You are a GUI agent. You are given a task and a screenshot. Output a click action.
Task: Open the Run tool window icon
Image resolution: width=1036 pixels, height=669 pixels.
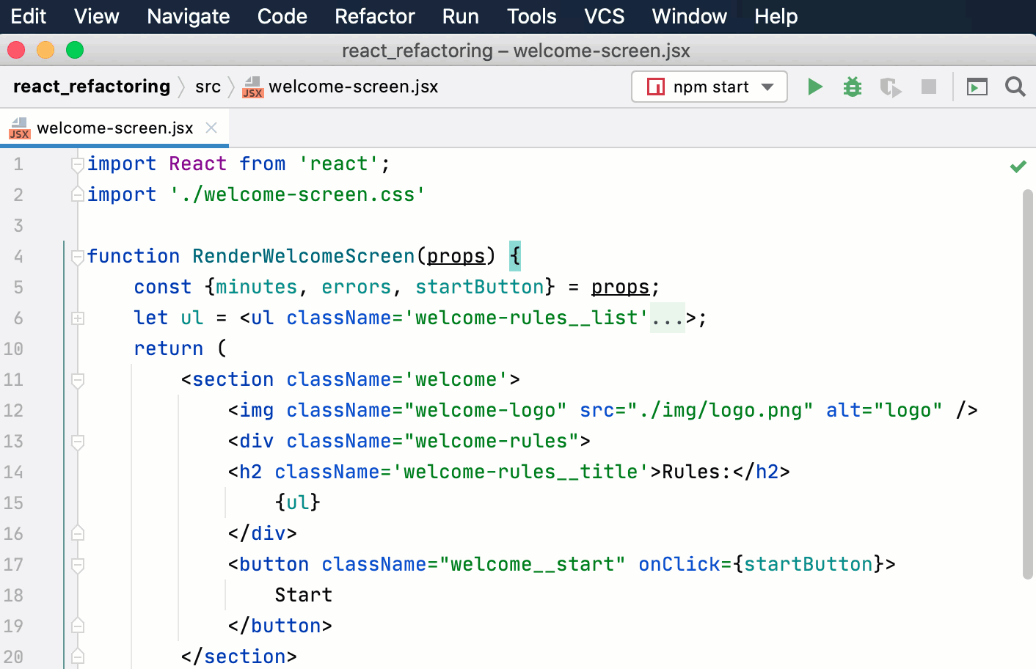(977, 87)
